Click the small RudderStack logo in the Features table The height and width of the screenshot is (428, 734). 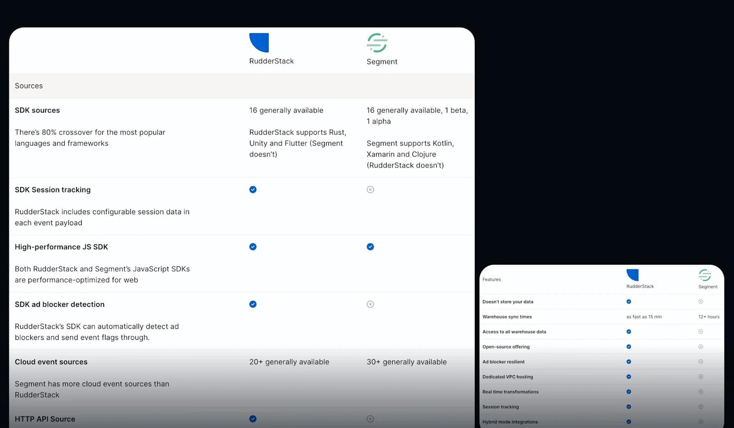633,275
